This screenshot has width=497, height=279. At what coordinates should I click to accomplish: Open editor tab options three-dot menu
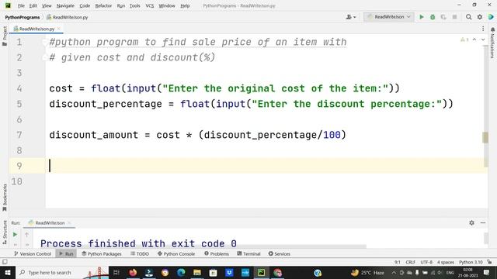483,29
